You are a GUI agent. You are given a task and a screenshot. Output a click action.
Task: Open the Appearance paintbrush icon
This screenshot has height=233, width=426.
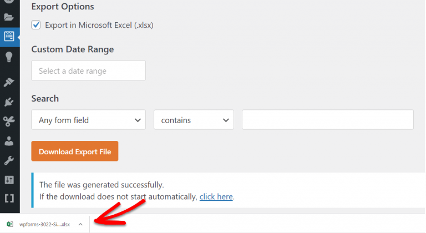tap(9, 82)
